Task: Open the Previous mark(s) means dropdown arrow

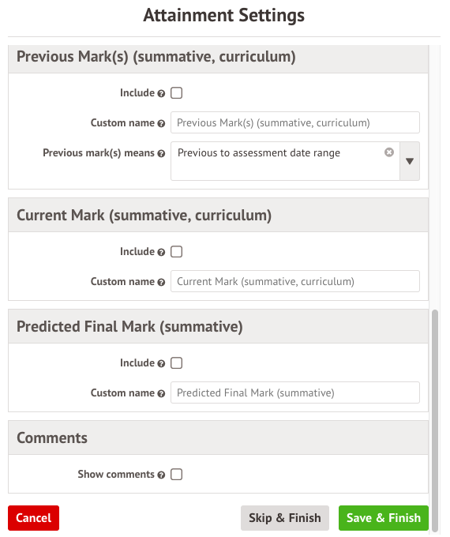Action: [410, 161]
